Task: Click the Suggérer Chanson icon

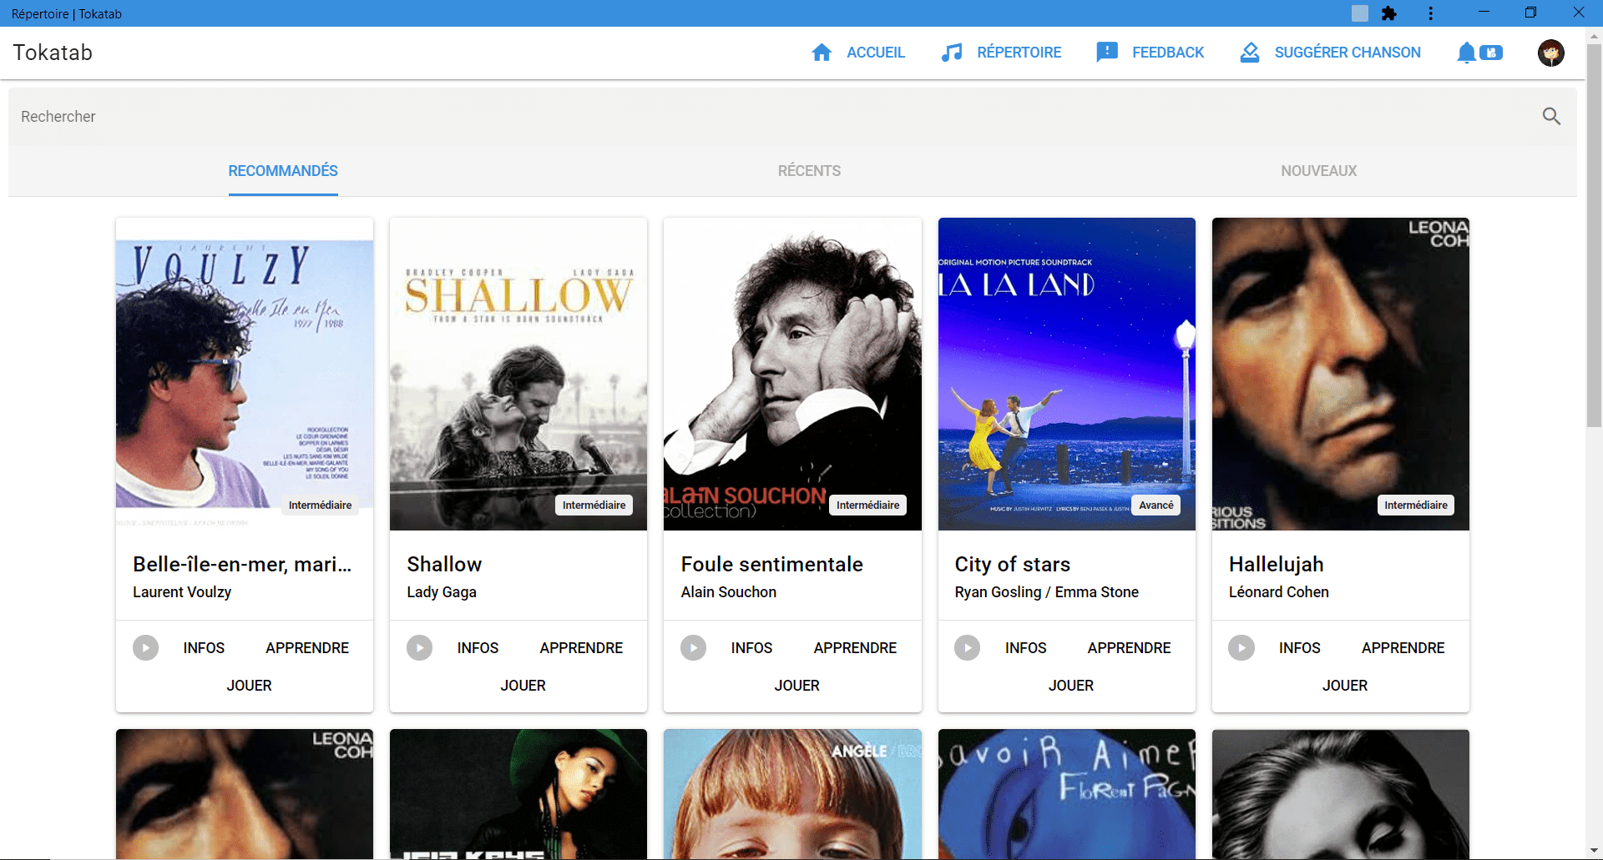Action: (x=1249, y=53)
